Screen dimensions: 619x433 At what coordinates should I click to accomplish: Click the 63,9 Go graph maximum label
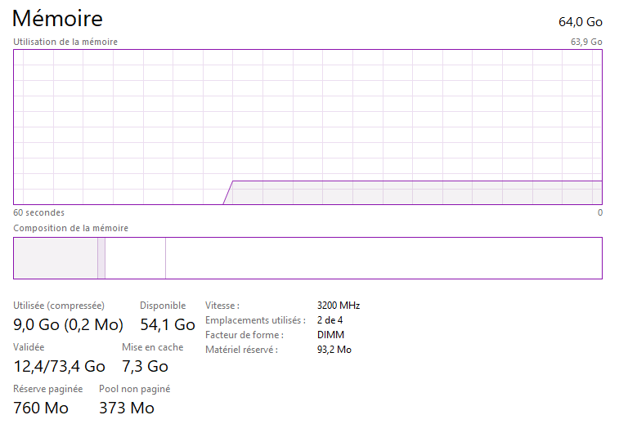pyautogui.click(x=586, y=42)
